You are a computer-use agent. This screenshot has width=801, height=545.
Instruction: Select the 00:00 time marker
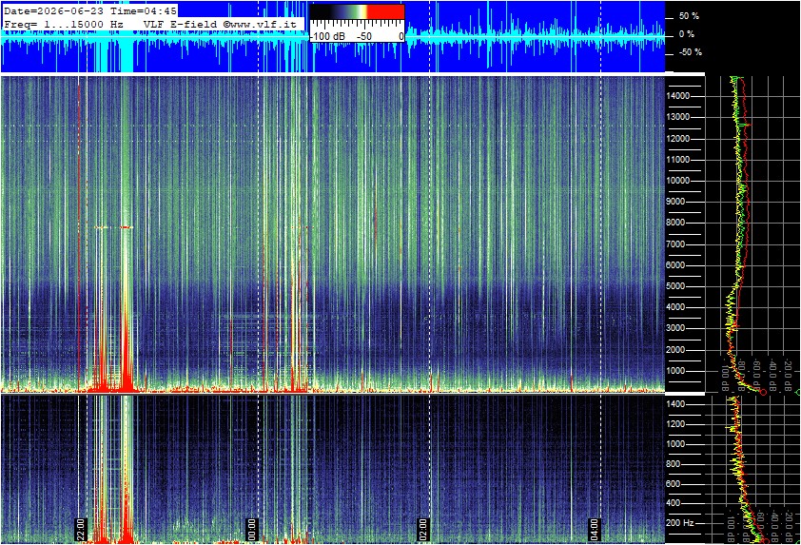(251, 530)
